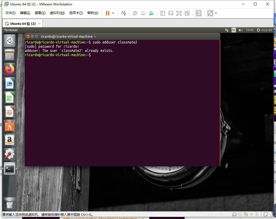Screen dimensions: 276x219
Task: Click the VMware status bar CD/DVD icon
Action: click(240, 214)
